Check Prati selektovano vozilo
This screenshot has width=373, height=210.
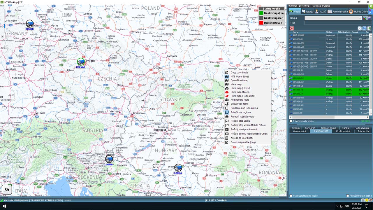[x=291, y=196]
